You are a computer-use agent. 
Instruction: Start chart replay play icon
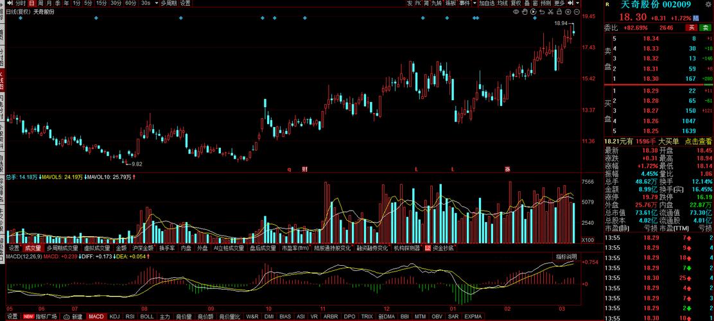[533, 12]
